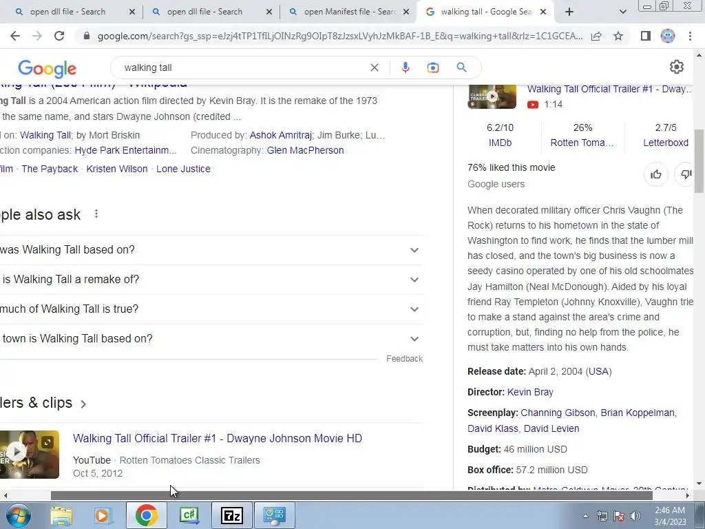View site info via the padlock icon

click(x=87, y=36)
